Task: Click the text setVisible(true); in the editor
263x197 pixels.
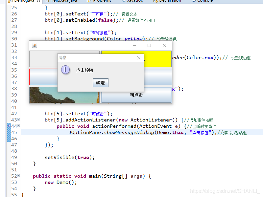Action: 70,157
